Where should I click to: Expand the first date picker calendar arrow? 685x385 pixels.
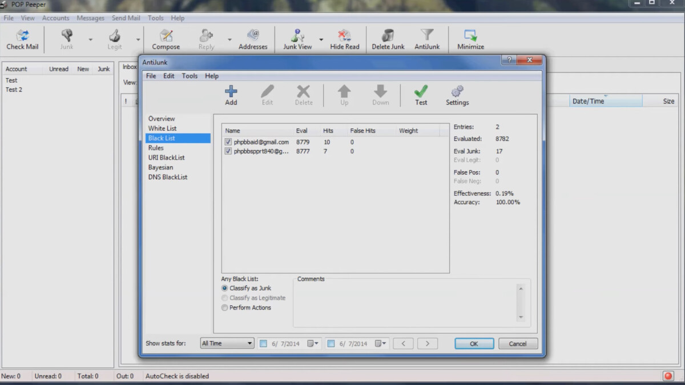[x=313, y=343]
